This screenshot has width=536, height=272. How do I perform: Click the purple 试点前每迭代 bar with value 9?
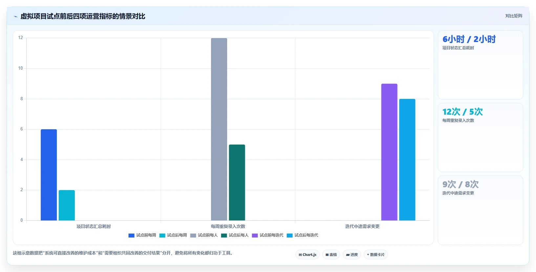[x=389, y=152]
